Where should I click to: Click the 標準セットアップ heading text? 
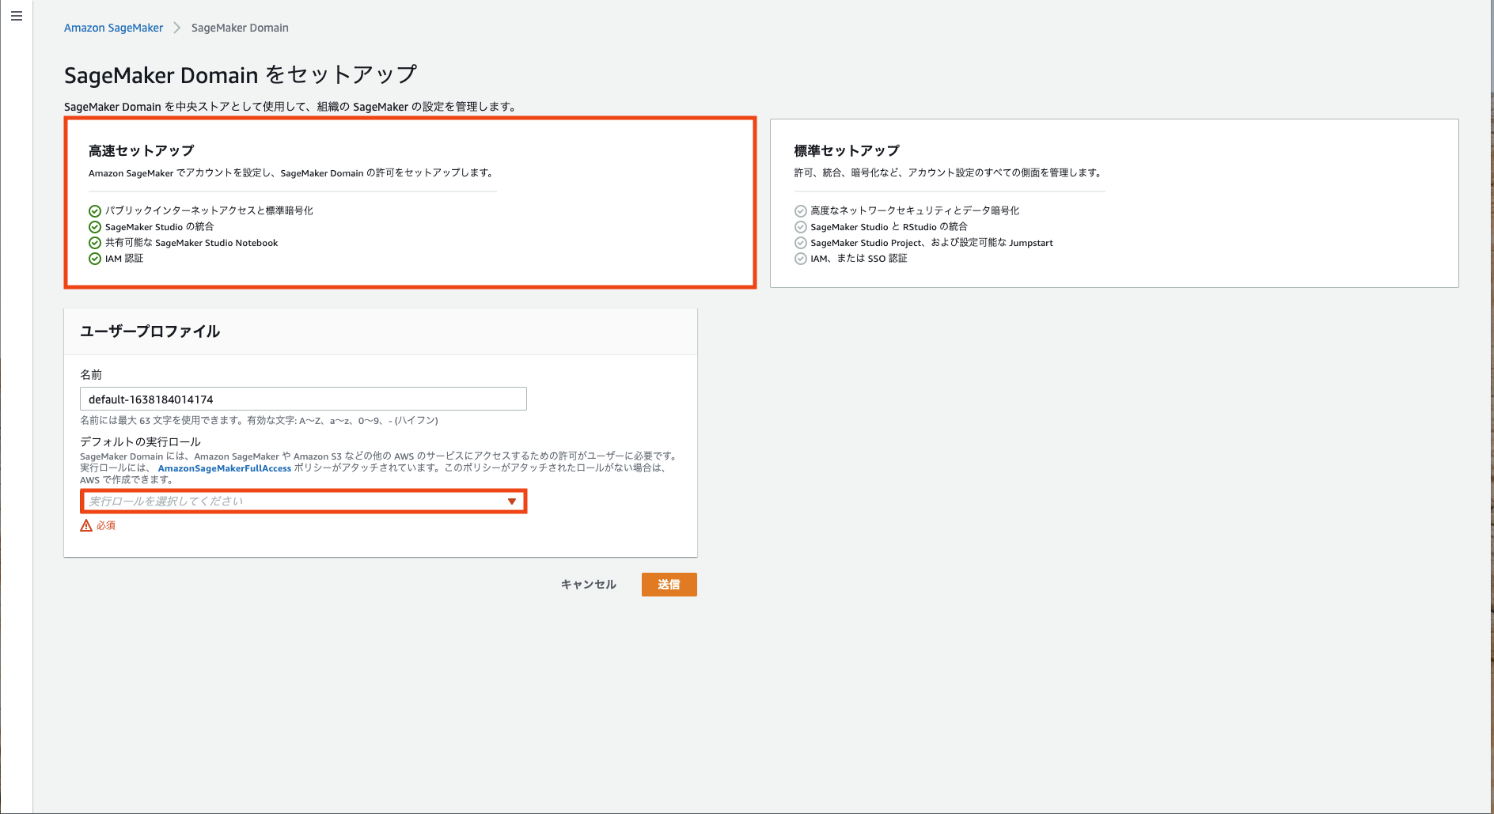pos(847,151)
